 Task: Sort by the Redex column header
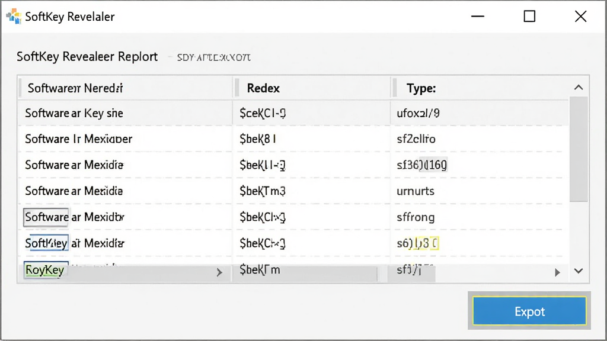click(263, 88)
